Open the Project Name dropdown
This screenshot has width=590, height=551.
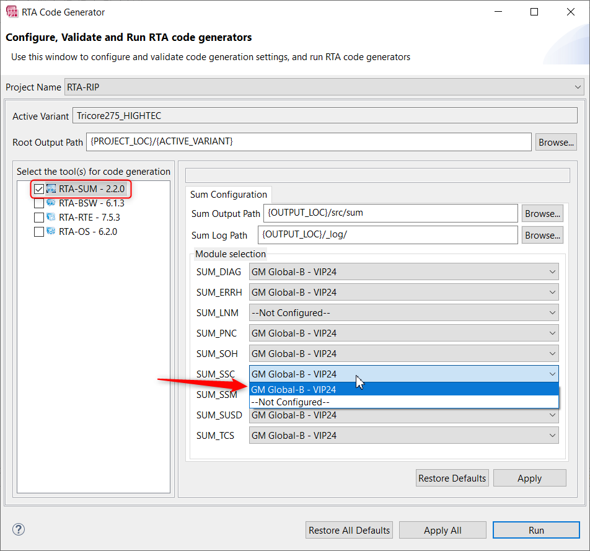324,87
